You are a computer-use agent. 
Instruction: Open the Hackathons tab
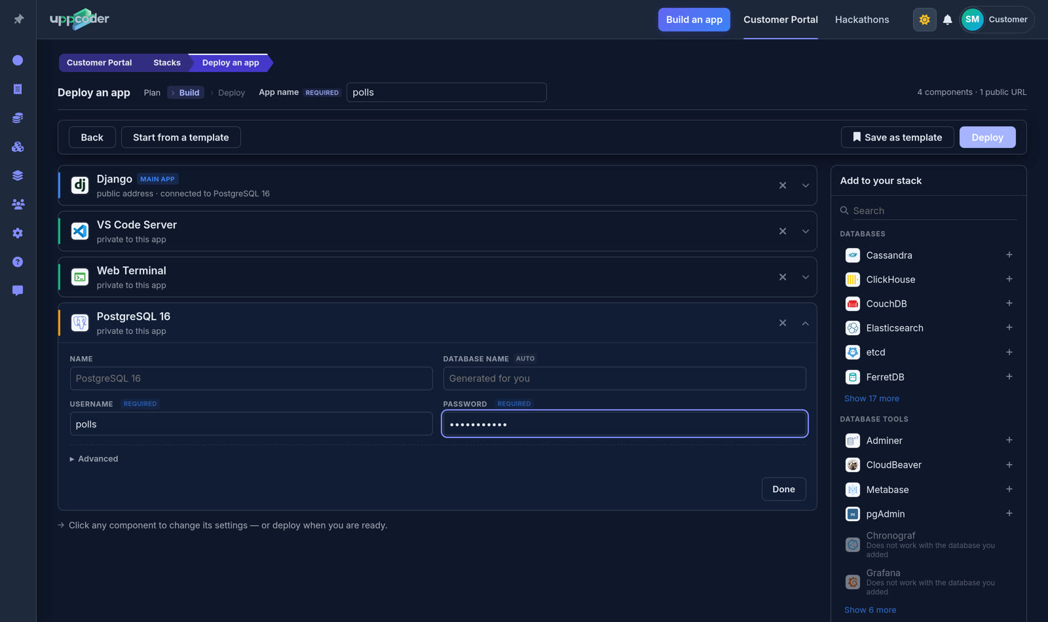tap(862, 20)
